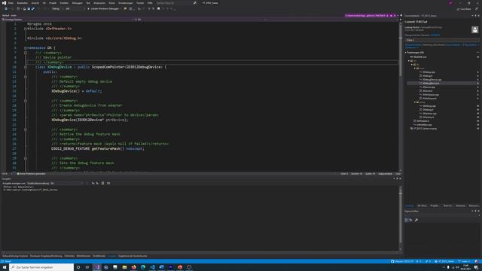
Task: Click the commit author avatar
Action: point(475,29)
